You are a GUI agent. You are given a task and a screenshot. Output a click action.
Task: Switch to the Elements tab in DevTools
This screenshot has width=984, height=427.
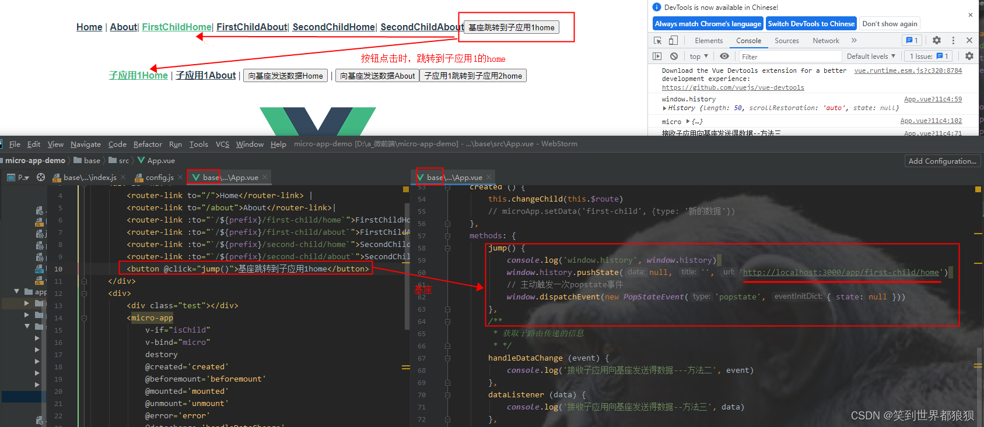tap(709, 41)
